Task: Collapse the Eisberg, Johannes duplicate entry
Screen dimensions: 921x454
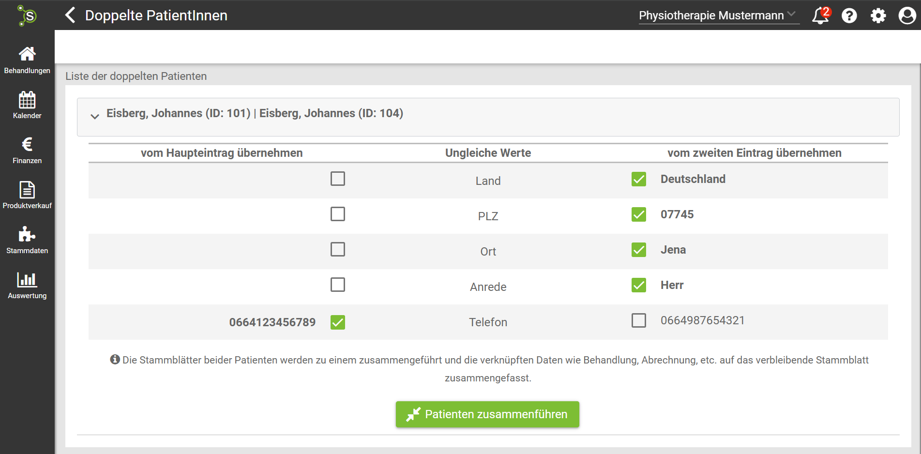Action: 95,116
